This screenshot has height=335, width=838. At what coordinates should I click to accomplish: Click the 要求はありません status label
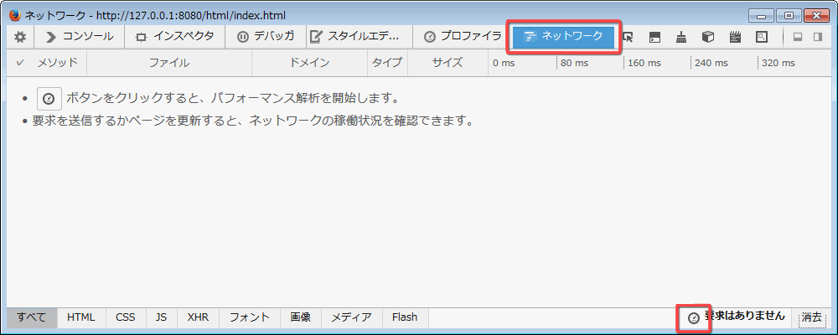point(744,316)
